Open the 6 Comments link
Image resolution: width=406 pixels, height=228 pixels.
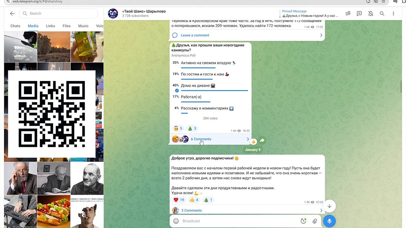pyautogui.click(x=201, y=139)
